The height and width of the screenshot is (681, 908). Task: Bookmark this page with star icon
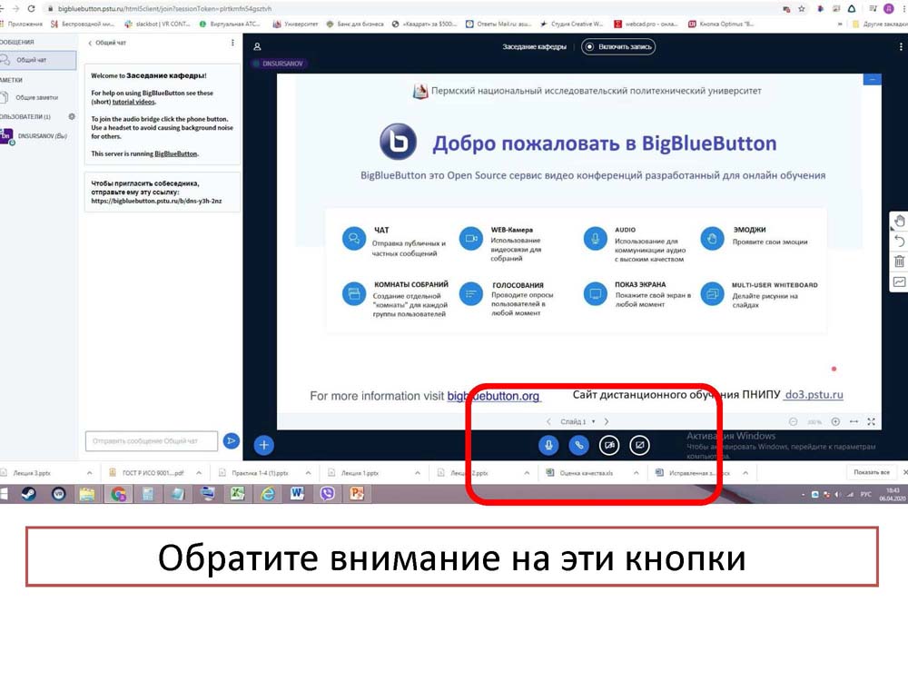(802, 9)
